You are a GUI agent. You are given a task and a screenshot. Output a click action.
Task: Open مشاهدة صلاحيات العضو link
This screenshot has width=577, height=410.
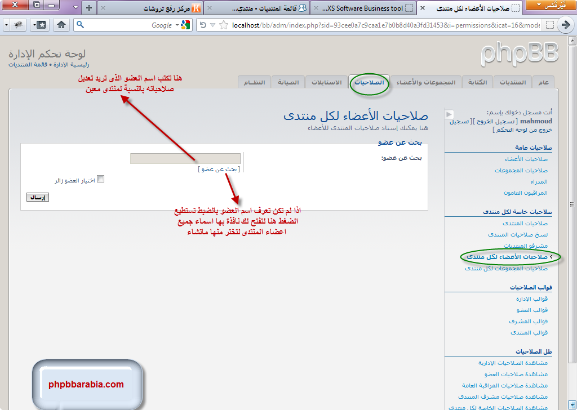pos(516,374)
